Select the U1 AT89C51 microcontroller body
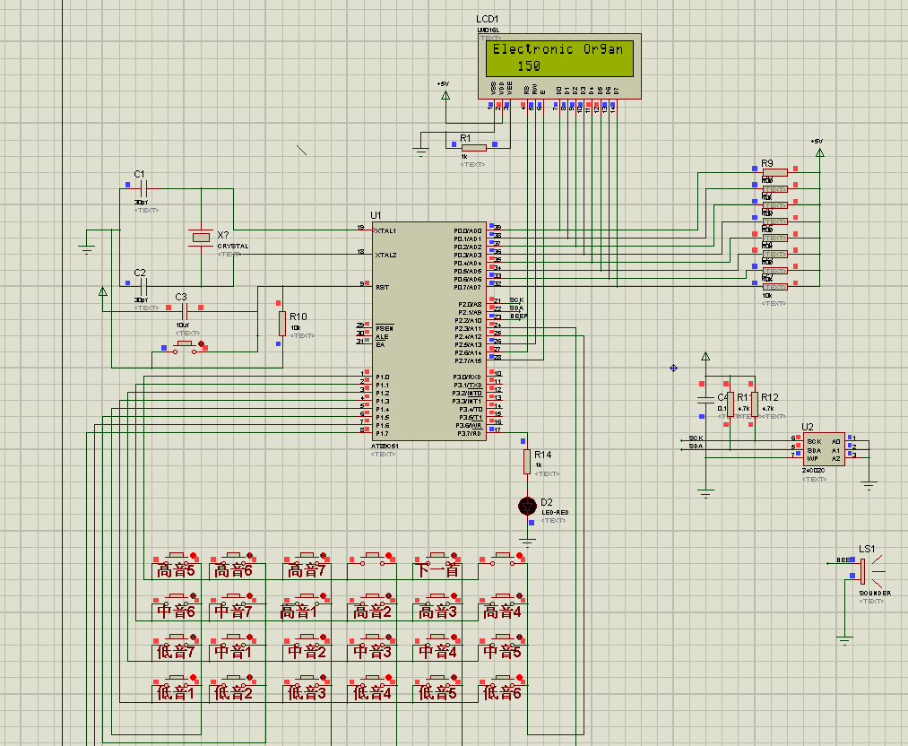908x746 pixels. pyautogui.click(x=429, y=331)
